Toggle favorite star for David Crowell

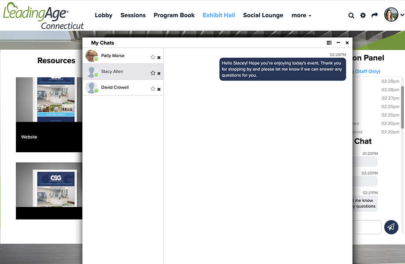tap(153, 89)
